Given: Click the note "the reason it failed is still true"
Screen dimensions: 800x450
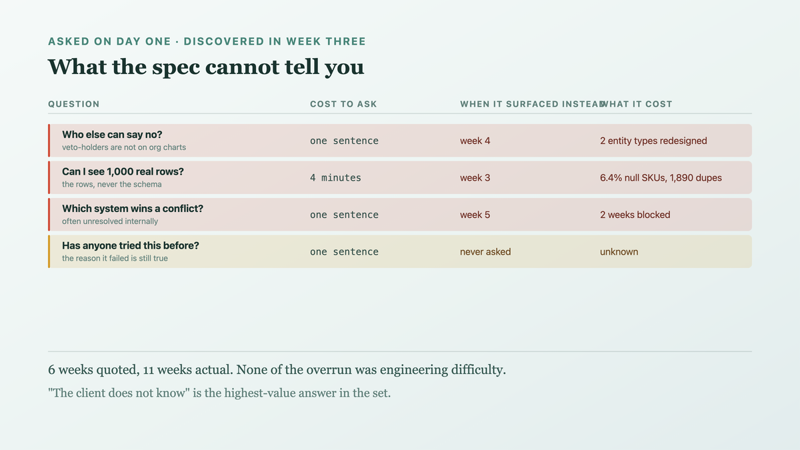Looking at the screenshot, I should 115,258.
